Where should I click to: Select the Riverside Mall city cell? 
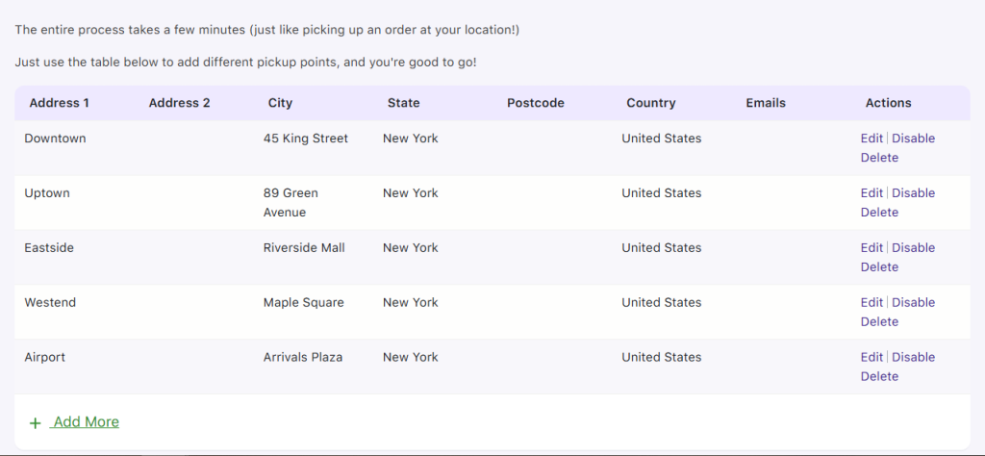click(x=304, y=248)
